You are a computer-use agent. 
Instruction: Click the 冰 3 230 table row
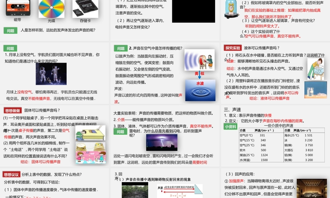click(x=304, y=140)
